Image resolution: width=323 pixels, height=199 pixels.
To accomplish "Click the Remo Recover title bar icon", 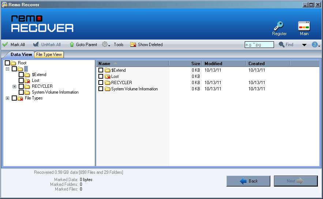I will pyautogui.click(x=4, y=4).
